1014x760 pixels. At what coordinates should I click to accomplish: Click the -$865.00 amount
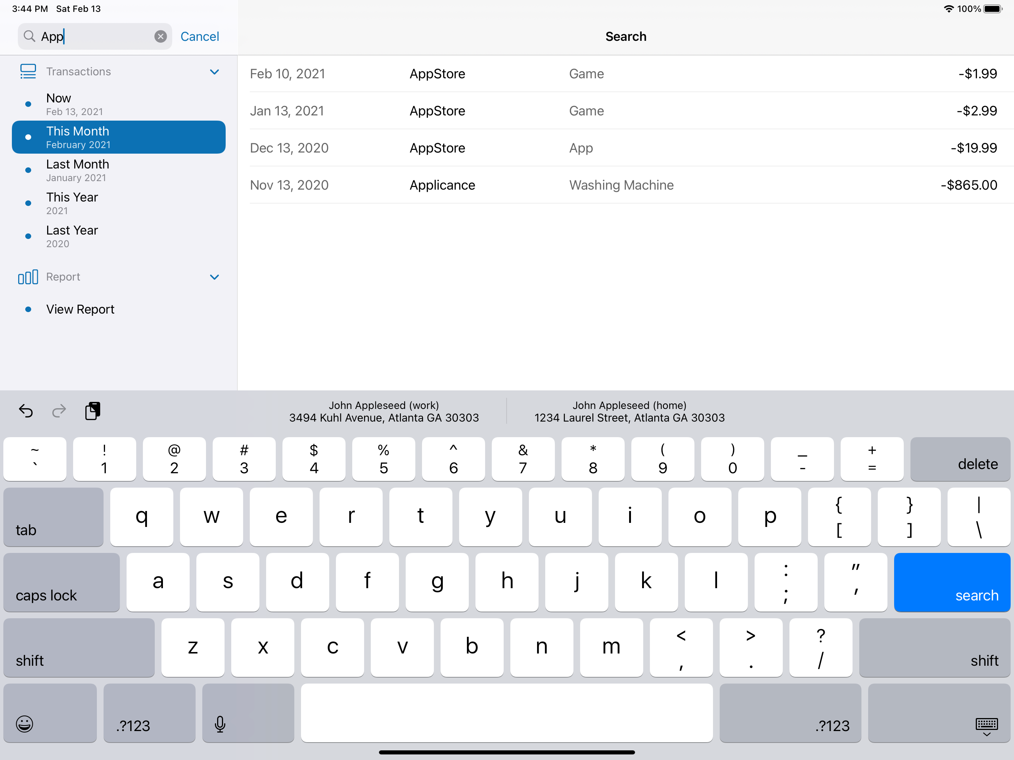click(x=969, y=185)
